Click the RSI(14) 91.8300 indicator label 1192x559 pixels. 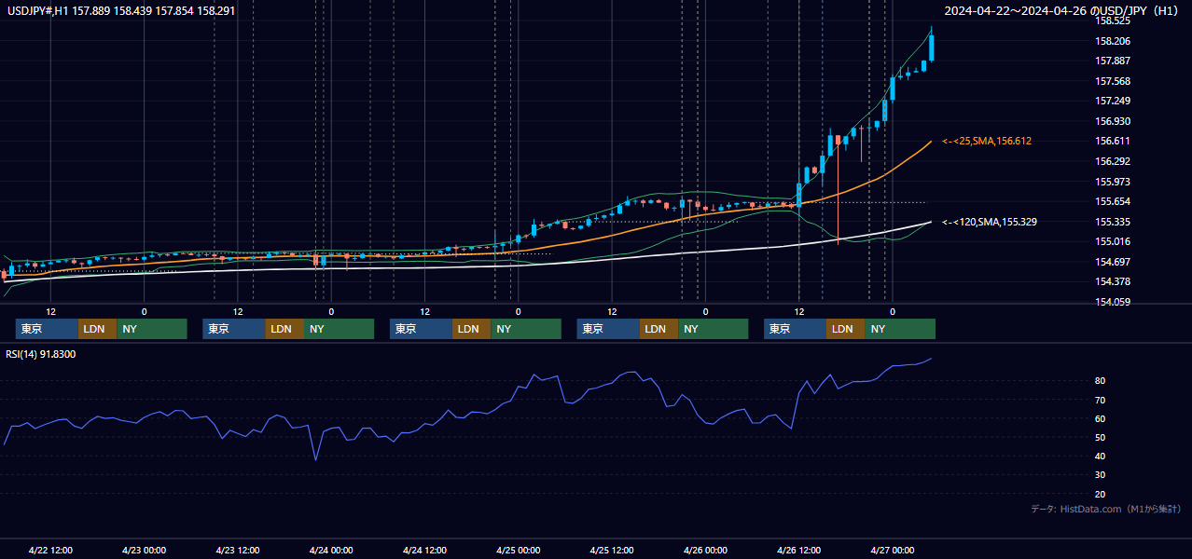pyautogui.click(x=41, y=354)
